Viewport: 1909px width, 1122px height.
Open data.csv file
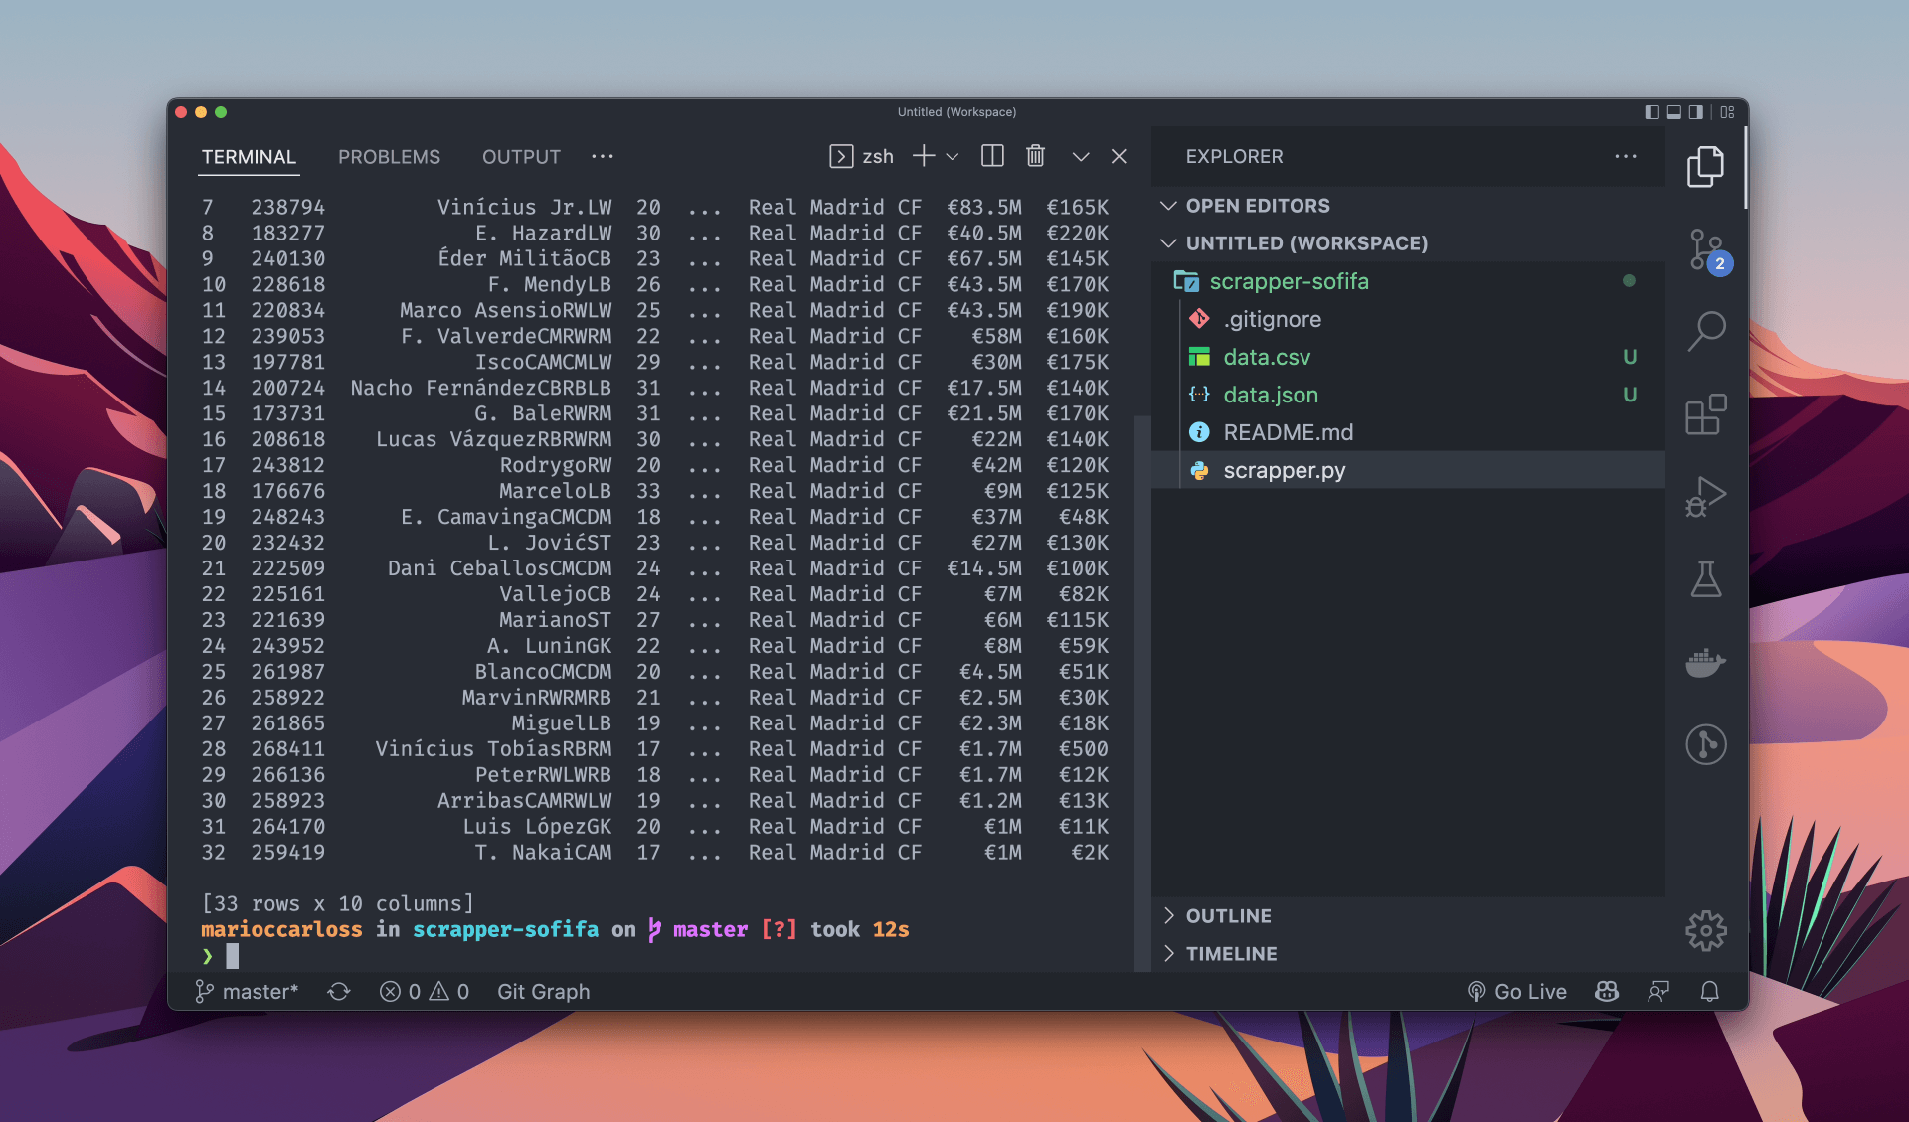(1408, 357)
